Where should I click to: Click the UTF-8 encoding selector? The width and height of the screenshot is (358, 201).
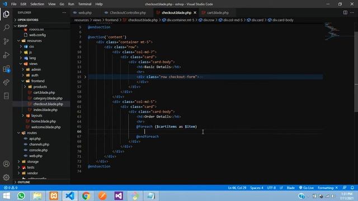(x=271, y=188)
